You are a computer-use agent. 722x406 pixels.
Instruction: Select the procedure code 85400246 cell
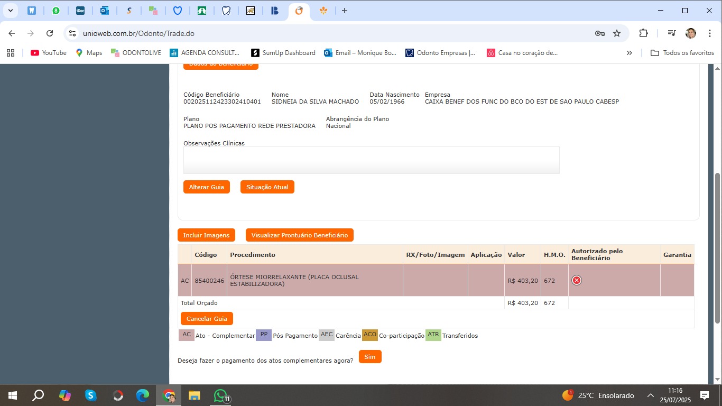pyautogui.click(x=209, y=281)
